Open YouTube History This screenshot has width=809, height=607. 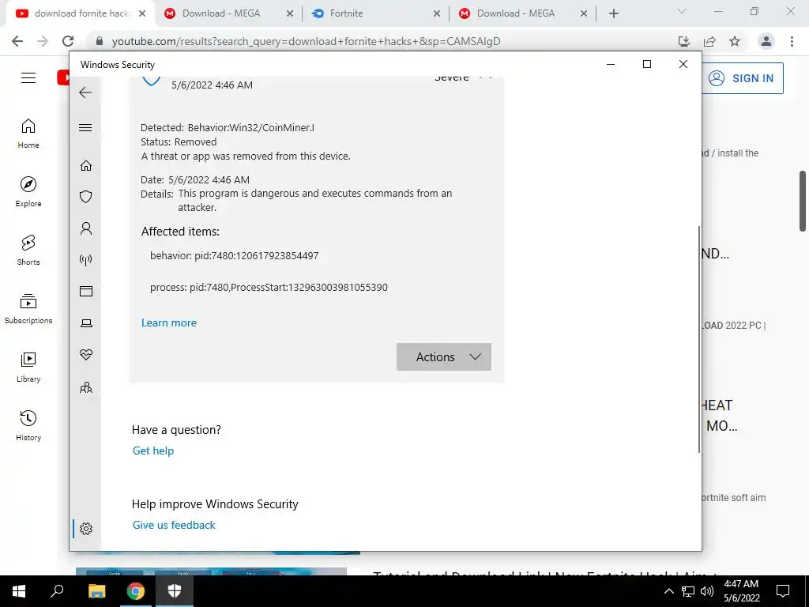click(x=28, y=425)
